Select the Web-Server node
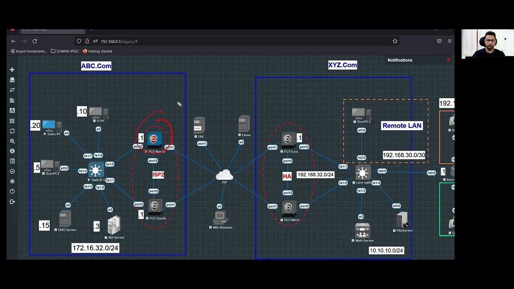 (363, 231)
